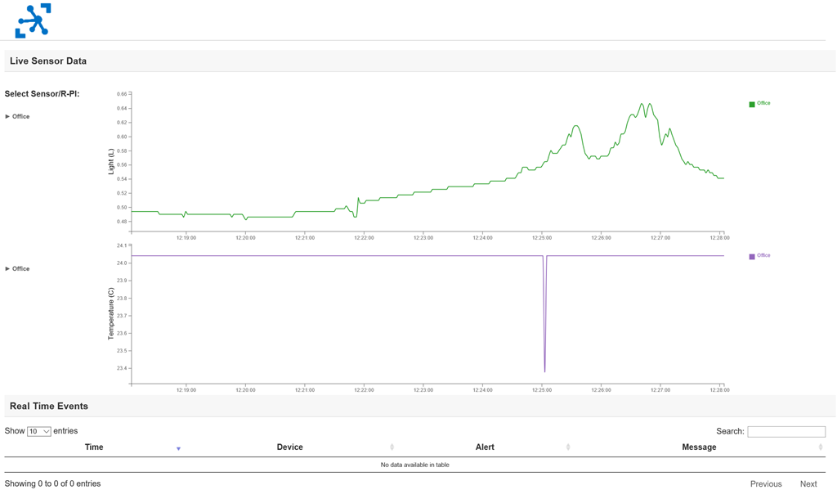Expand the Office item beside the Light chart
The image size is (837, 499).
click(17, 116)
